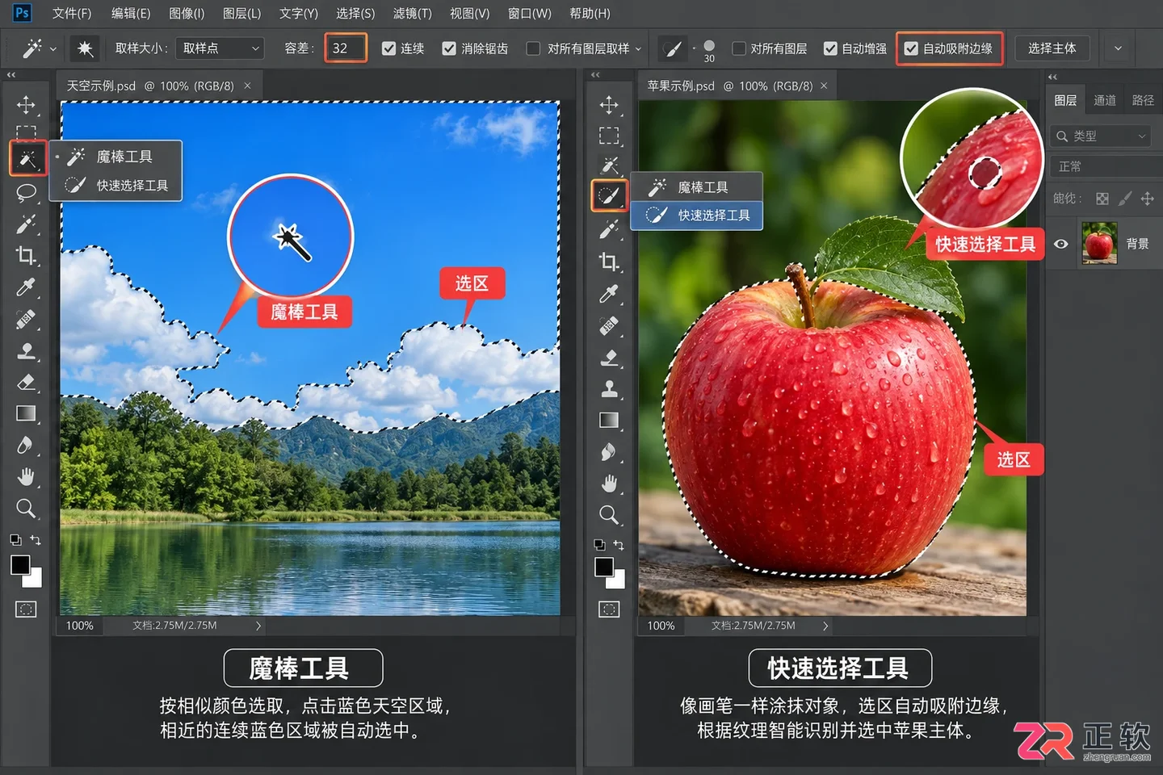Click the lock position icon in the Layers panel

1148,199
